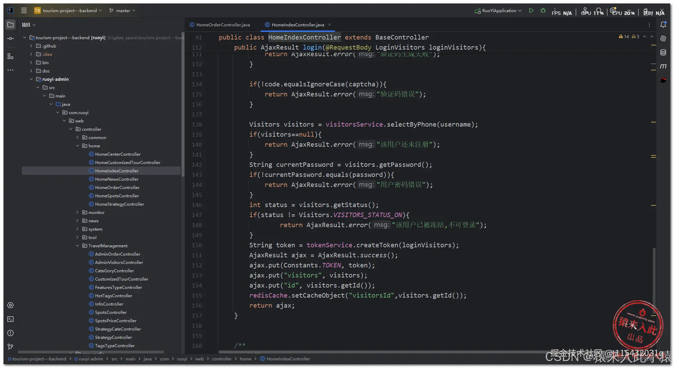Open tourism-project---backend project dropdown
The height and width of the screenshot is (368, 674).
coord(68,10)
